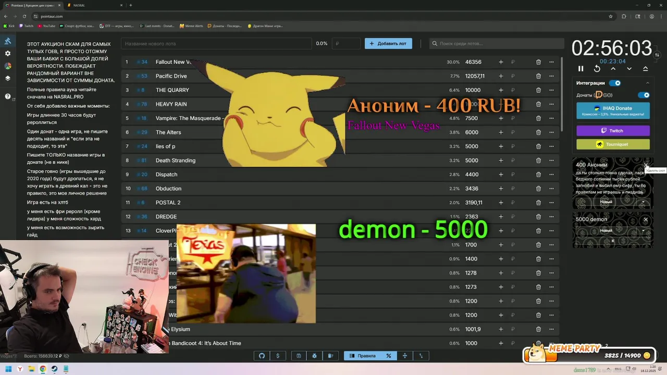Viewport: 667px width, 375px height.
Task: Delete the 400 Аноним donation slot
Action: coord(646,166)
